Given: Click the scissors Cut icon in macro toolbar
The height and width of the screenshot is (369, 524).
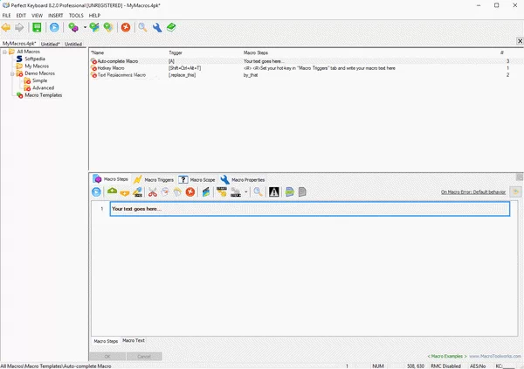Looking at the screenshot, I should click(152, 192).
